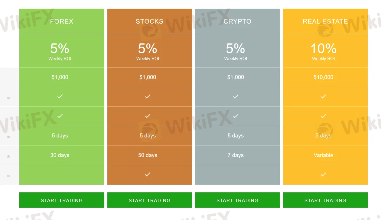Toggle the Stocks fourth-row checkmark
Image resolution: width=381 pixels, height=220 pixels.
click(147, 116)
